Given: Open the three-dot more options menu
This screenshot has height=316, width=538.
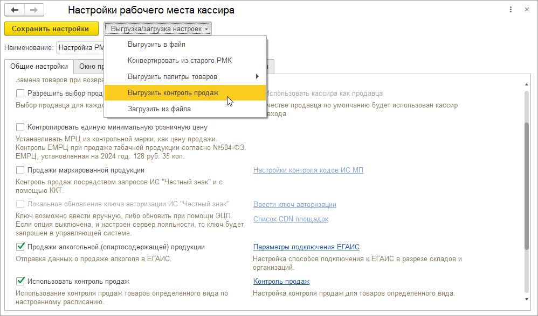Looking at the screenshot, I should [x=511, y=10].
